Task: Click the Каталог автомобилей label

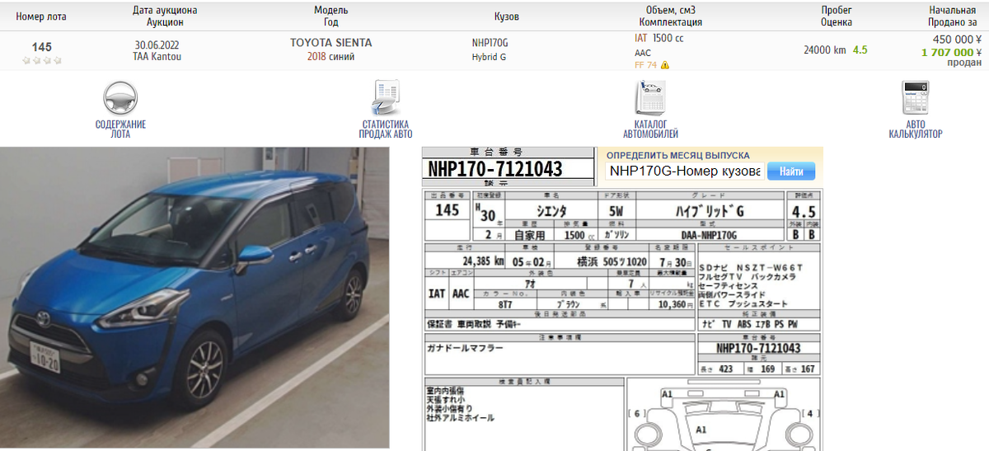Action: (x=650, y=129)
